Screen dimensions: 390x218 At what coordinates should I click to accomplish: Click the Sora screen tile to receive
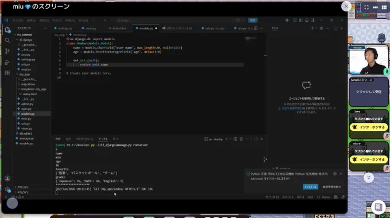[x=369, y=92]
